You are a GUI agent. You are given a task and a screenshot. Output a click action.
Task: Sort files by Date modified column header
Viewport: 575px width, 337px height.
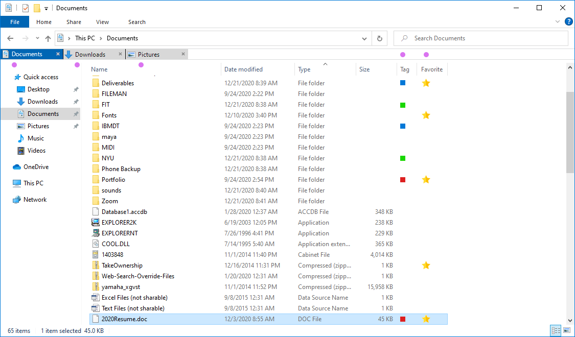pyautogui.click(x=243, y=69)
